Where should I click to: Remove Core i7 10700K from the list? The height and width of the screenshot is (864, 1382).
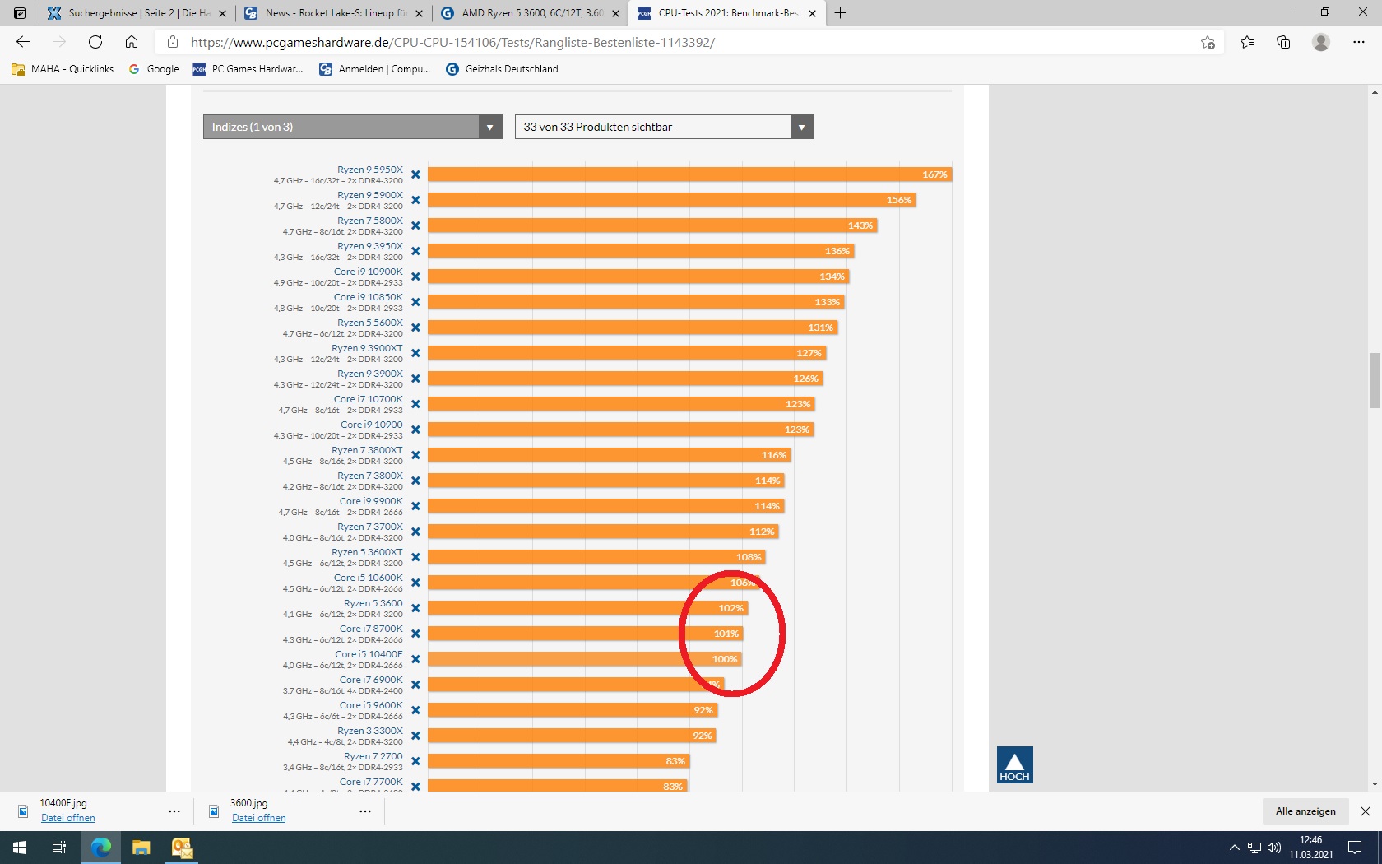tap(415, 404)
